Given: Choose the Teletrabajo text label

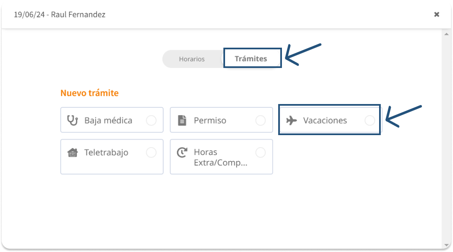Looking at the screenshot, I should [106, 153].
